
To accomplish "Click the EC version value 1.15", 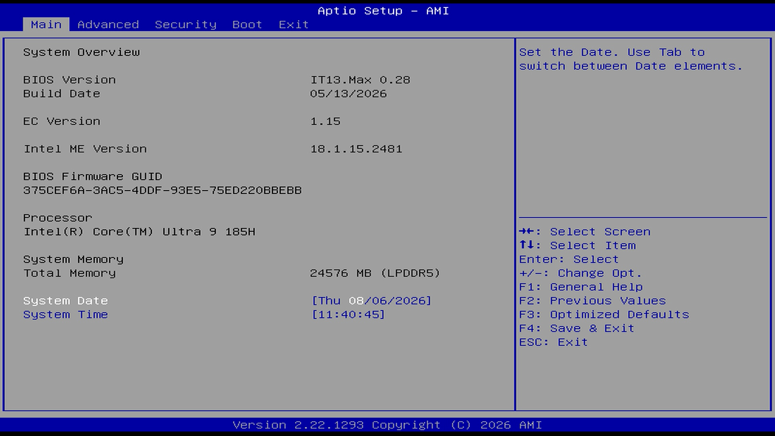I will pos(325,121).
